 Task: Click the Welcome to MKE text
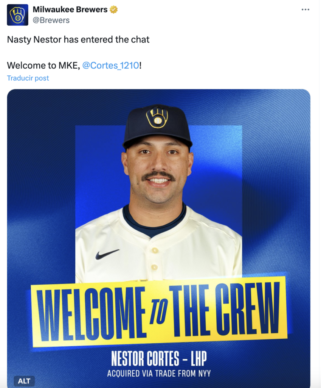(43, 65)
